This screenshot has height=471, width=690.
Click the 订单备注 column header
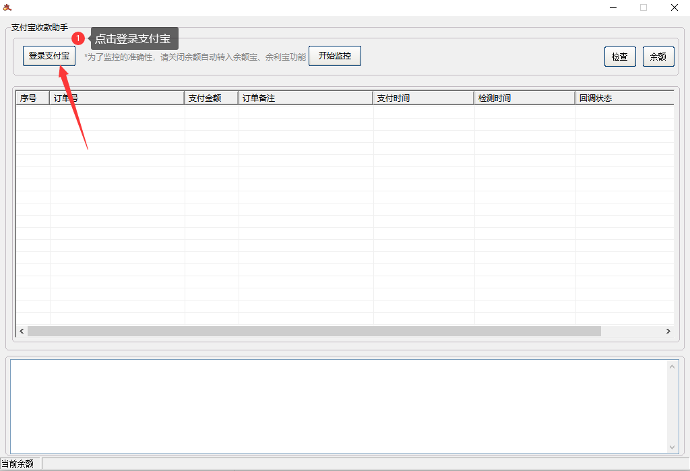pyautogui.click(x=305, y=98)
